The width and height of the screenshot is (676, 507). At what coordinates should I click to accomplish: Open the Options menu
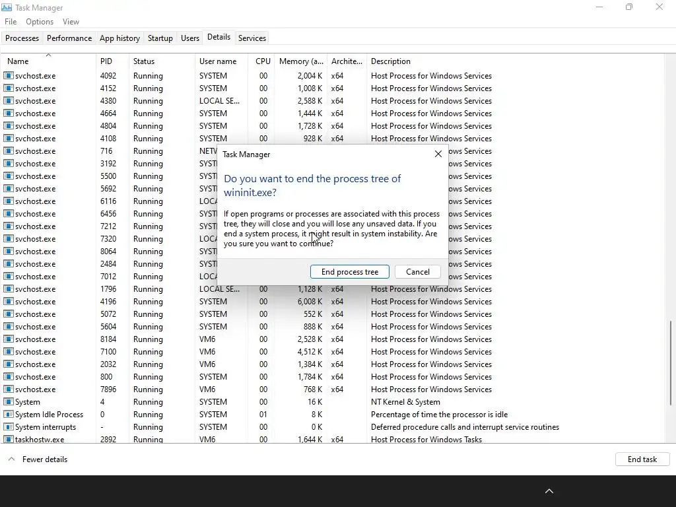pyautogui.click(x=39, y=22)
